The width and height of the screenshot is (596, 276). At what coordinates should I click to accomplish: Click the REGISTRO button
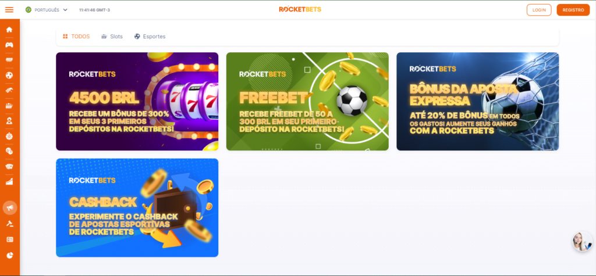573,10
